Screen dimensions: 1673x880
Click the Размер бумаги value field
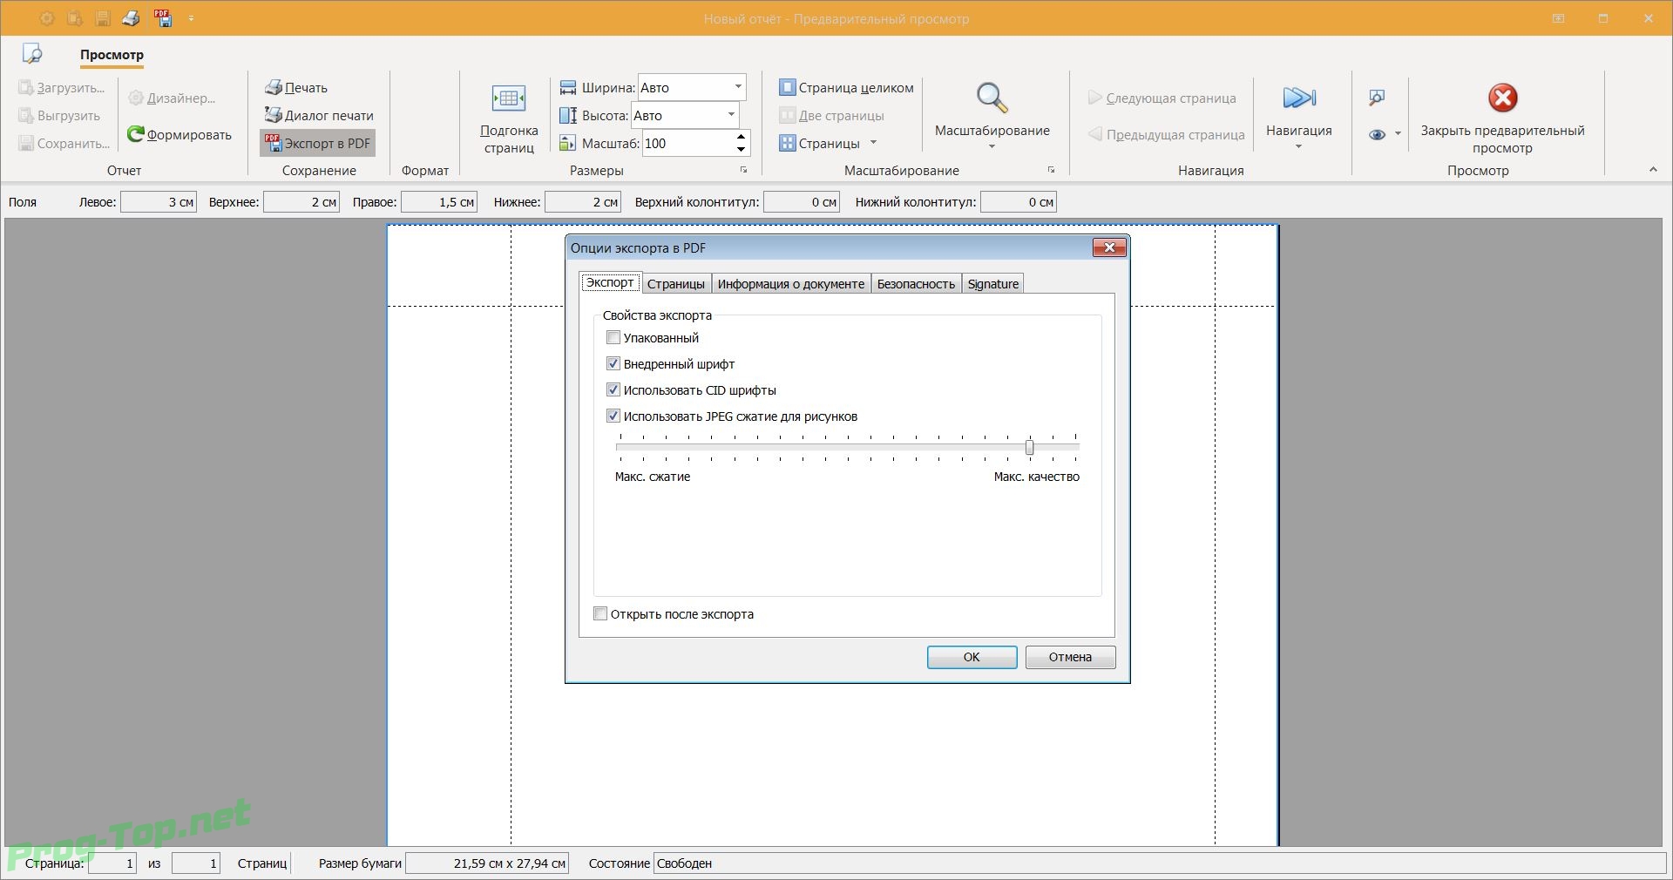pyautogui.click(x=487, y=863)
